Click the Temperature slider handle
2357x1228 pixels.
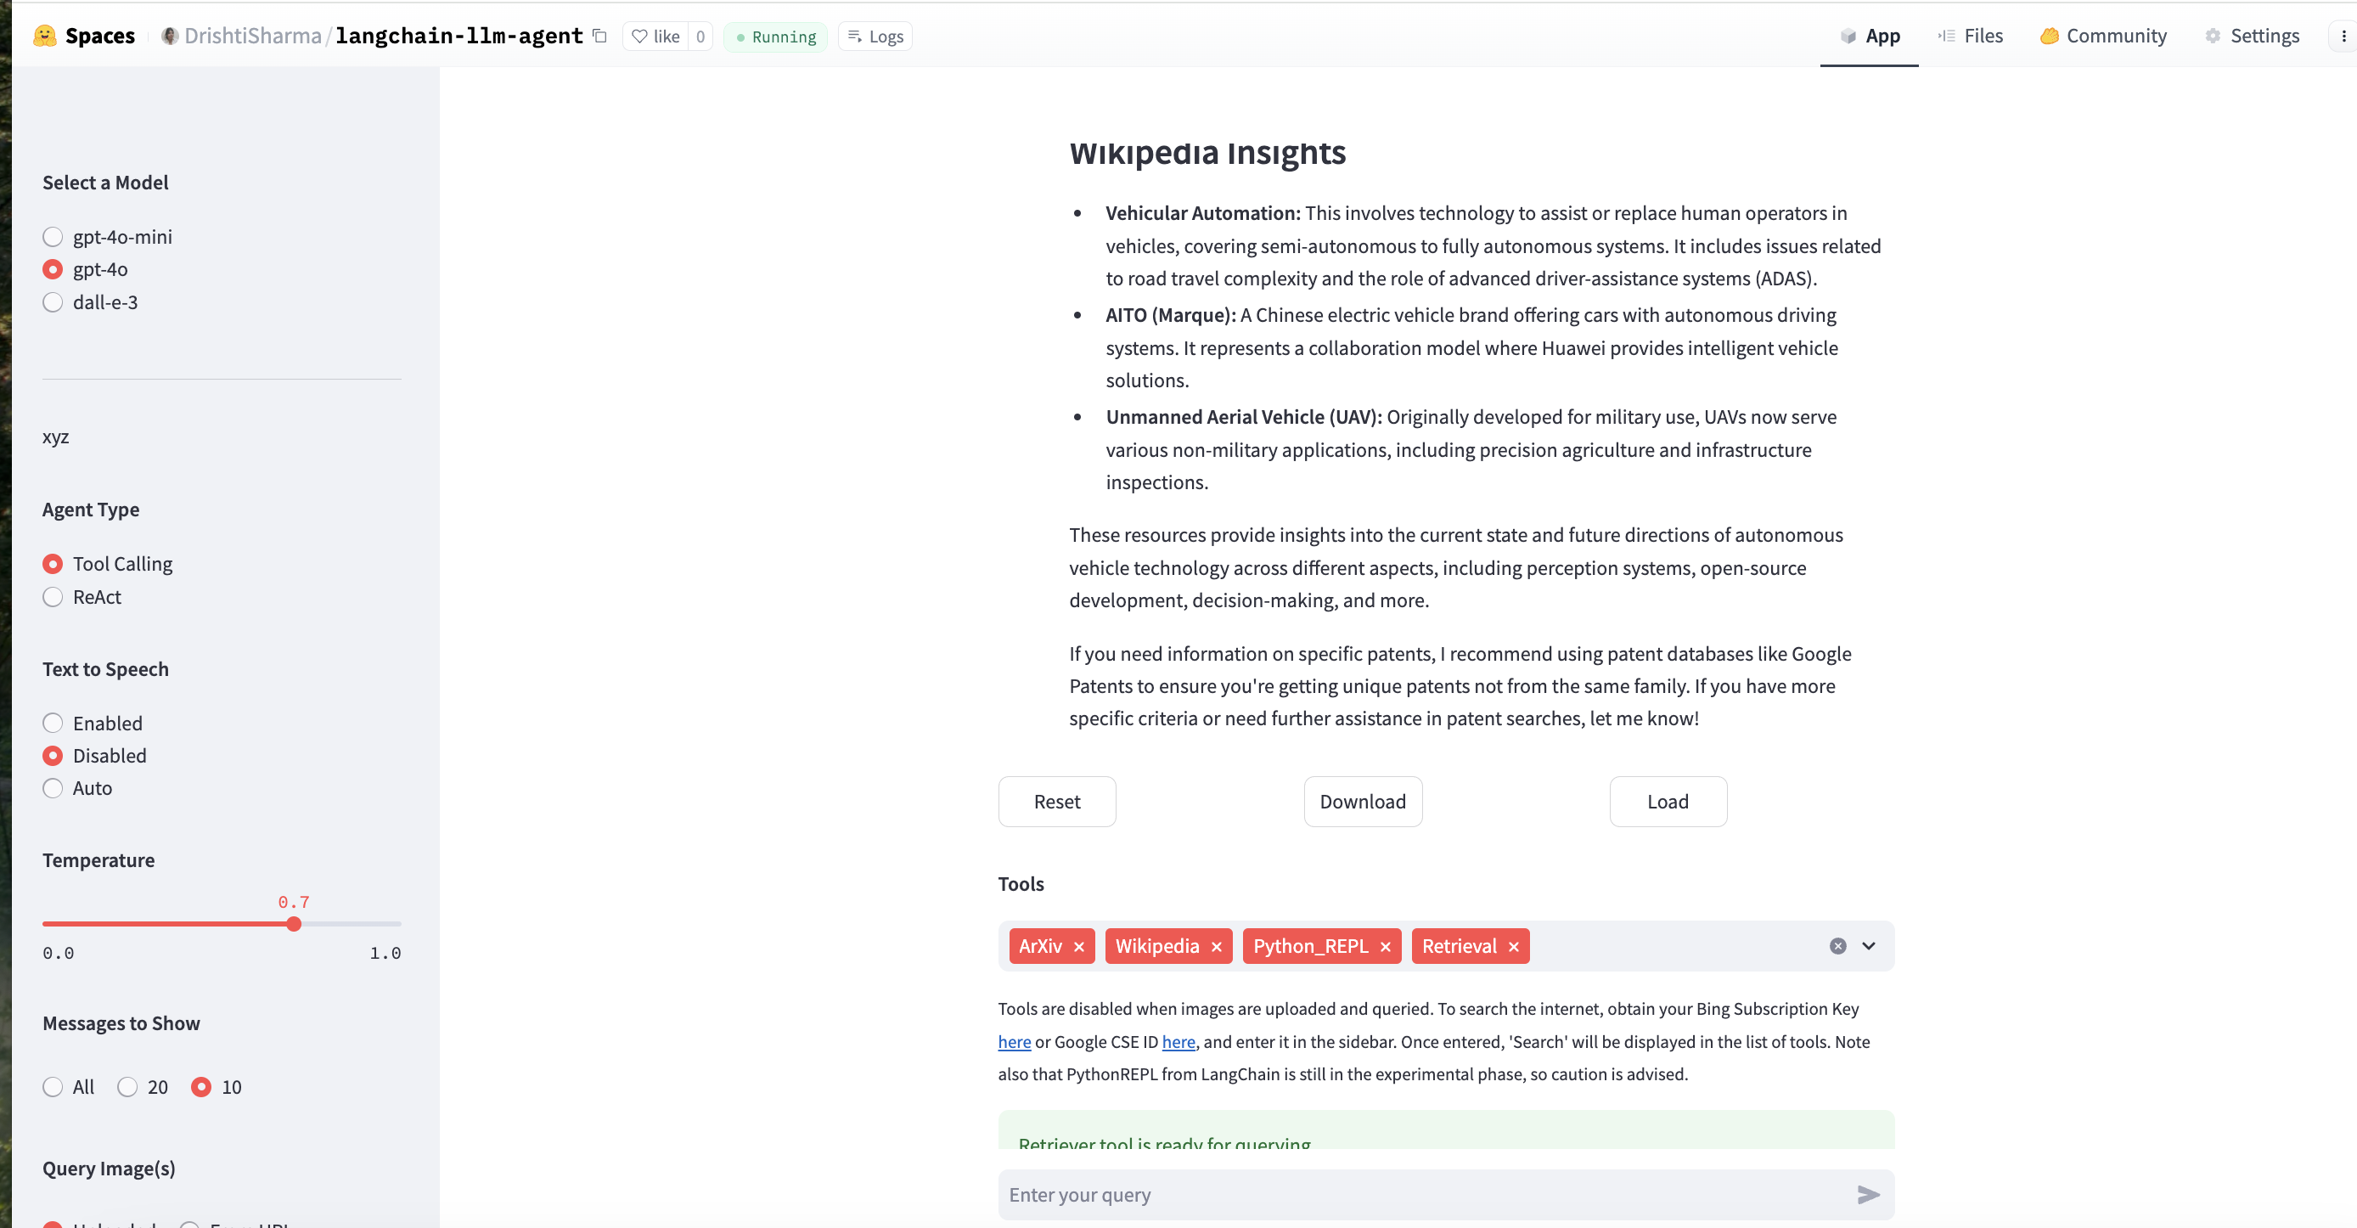coord(294,924)
